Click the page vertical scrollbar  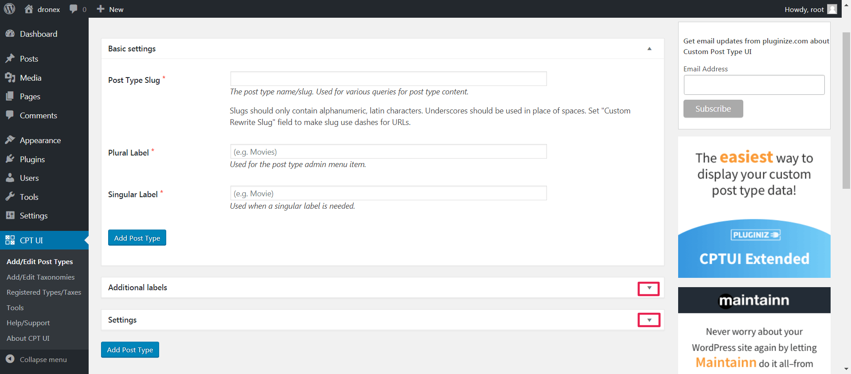coord(846,110)
